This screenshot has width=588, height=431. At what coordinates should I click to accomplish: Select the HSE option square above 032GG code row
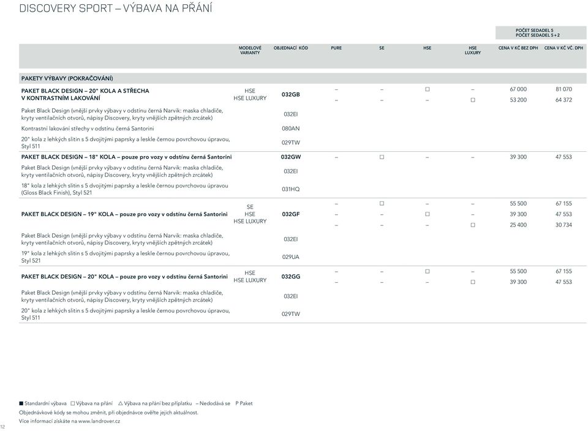(427, 271)
